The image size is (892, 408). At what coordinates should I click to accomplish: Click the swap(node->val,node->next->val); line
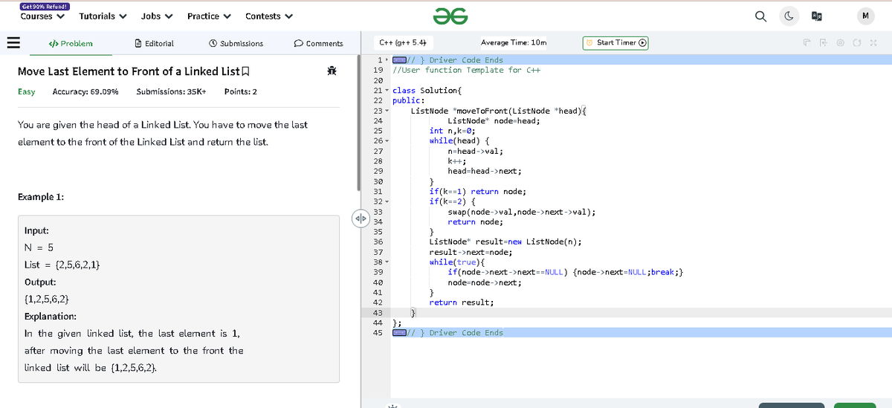click(521, 212)
